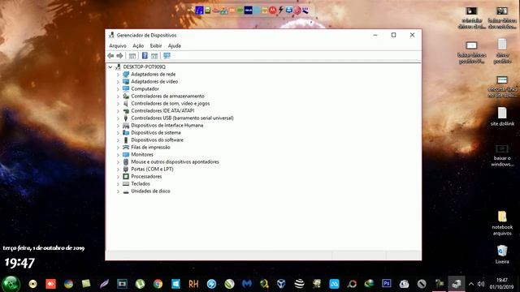
Task: Expand the Monitores category arrow
Action: click(x=118, y=155)
